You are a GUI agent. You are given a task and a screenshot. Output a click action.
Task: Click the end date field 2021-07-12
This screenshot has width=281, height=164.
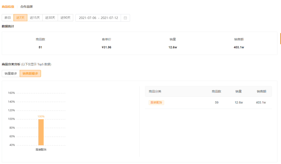coord(109,18)
